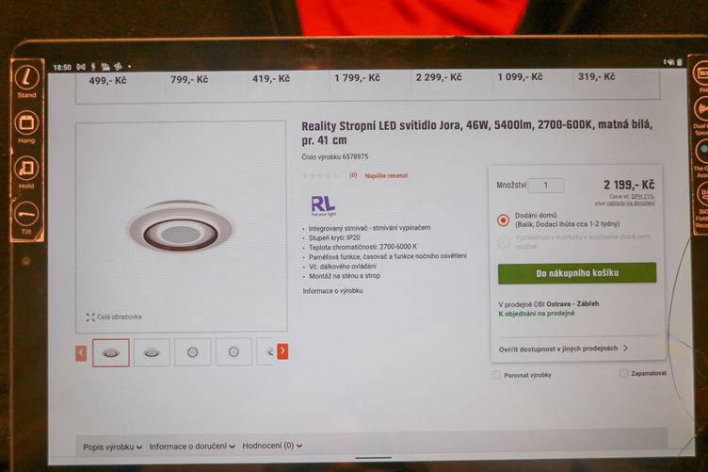708x472 pixels.
Task: Expand Informace o doručení section
Action: [192, 447]
